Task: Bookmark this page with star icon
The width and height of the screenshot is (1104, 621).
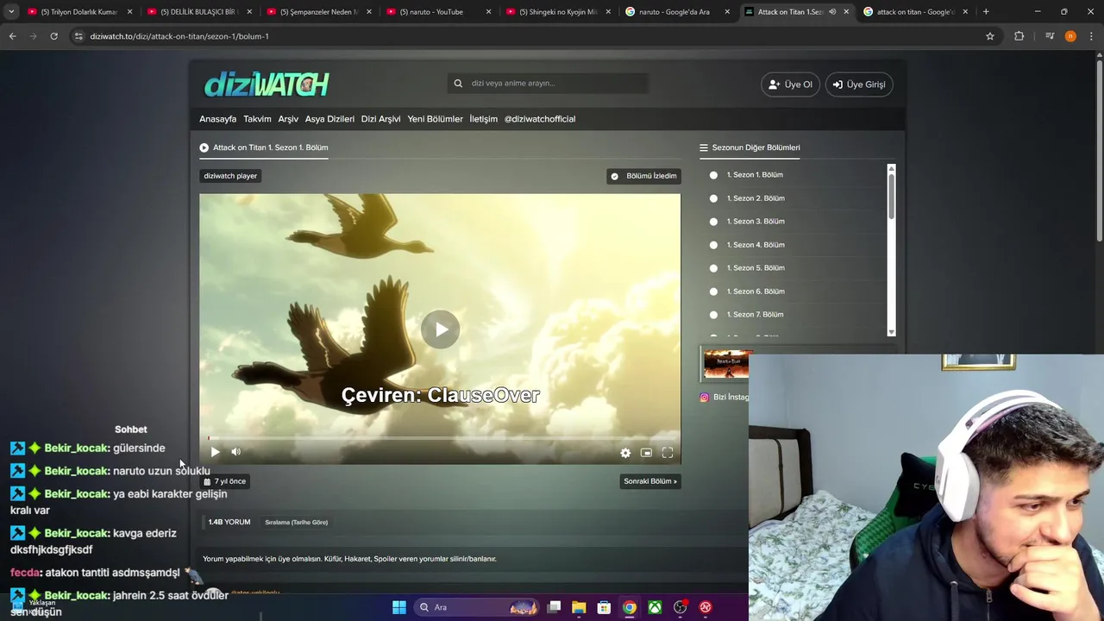Action: click(990, 36)
